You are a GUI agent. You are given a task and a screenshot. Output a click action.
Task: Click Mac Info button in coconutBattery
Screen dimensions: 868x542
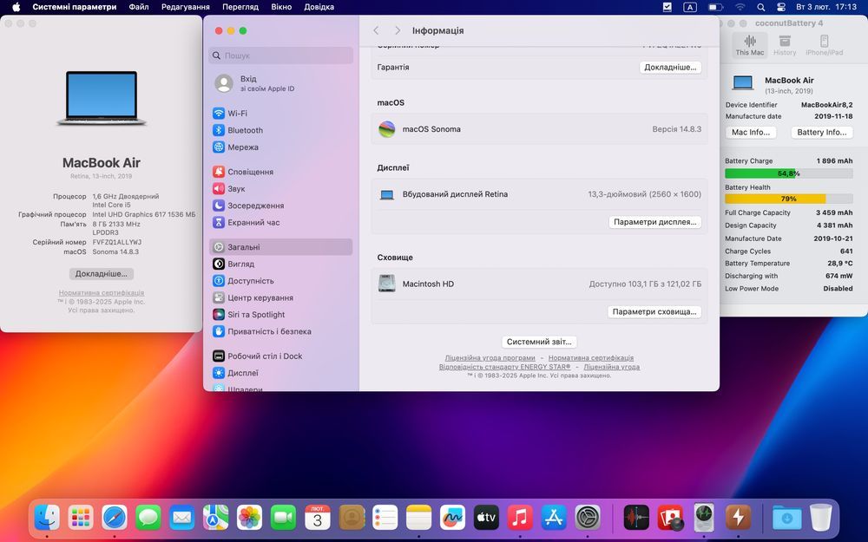751,132
